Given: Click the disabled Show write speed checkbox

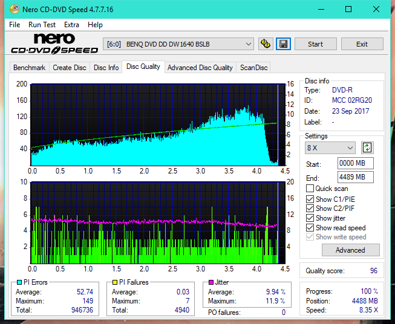Looking at the screenshot, I should pos(310,237).
